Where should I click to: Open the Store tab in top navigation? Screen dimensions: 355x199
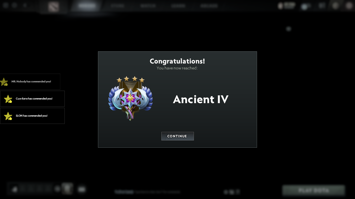pos(117,6)
